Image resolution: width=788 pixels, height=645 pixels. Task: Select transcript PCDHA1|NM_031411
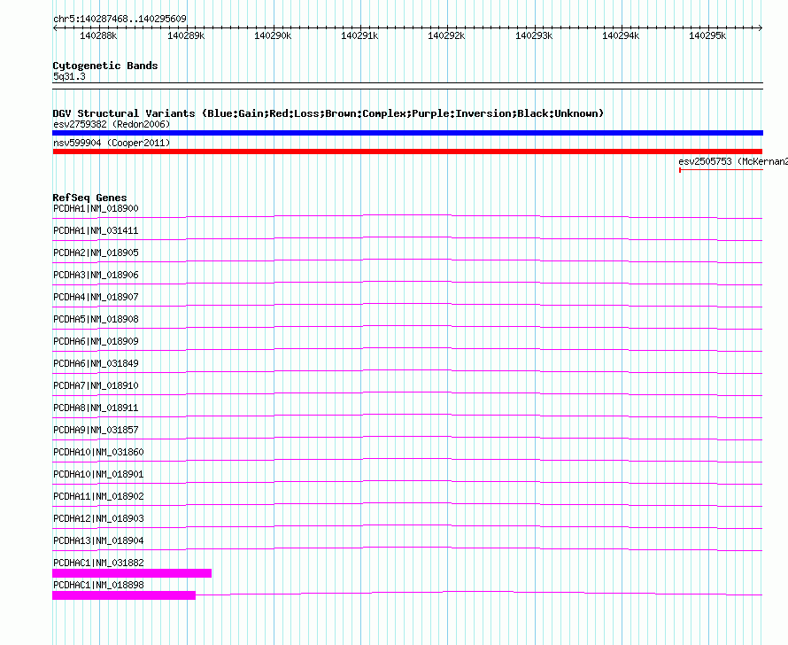96,230
